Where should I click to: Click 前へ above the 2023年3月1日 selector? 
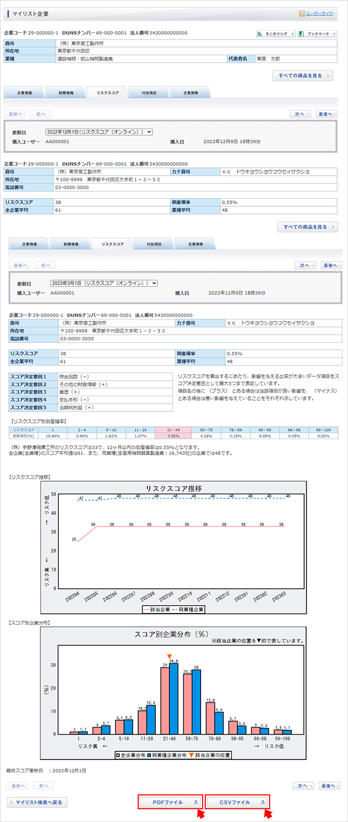[x=45, y=265]
